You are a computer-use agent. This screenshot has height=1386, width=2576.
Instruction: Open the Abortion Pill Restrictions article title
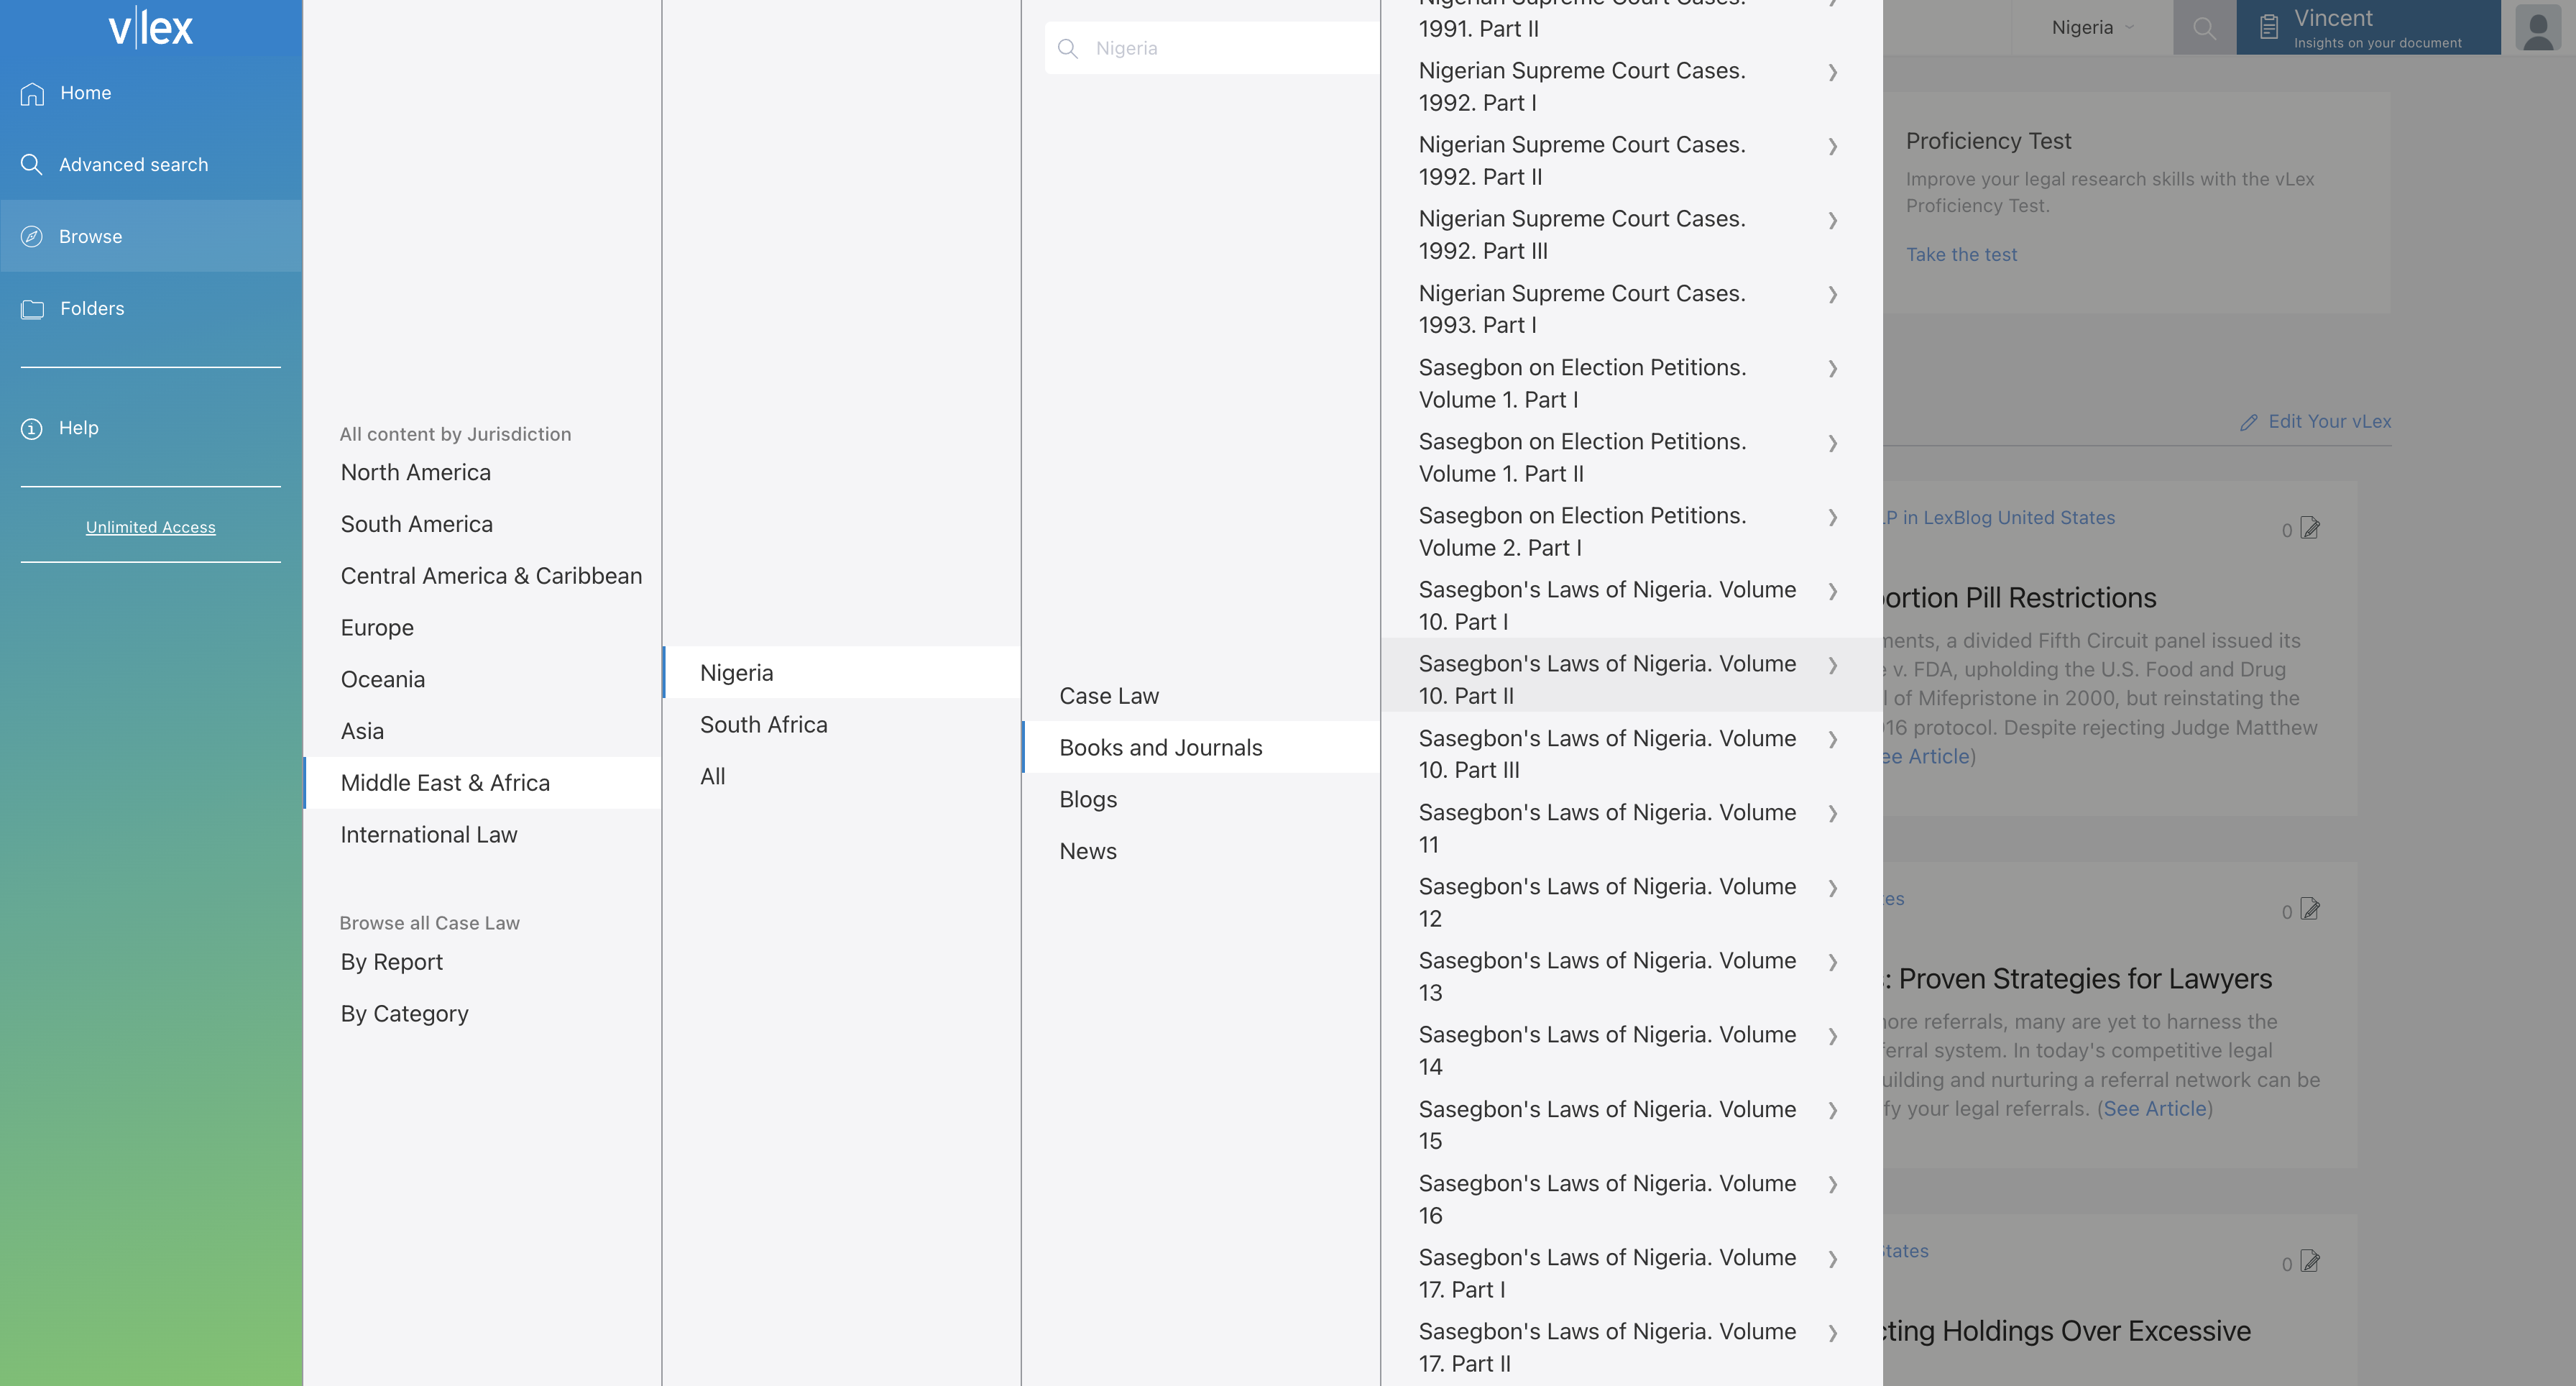coord(2020,598)
